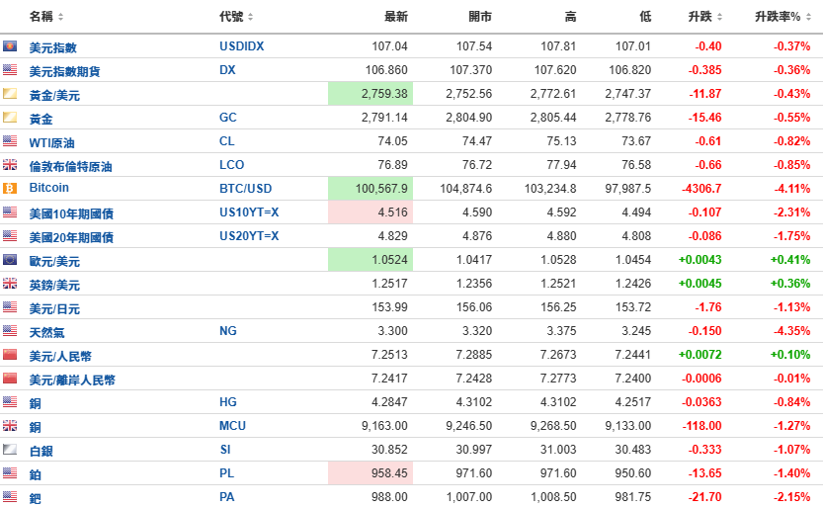Screen dimensions: 823x508
Task: Open the 美國10年期國債 link
Action: (x=71, y=213)
